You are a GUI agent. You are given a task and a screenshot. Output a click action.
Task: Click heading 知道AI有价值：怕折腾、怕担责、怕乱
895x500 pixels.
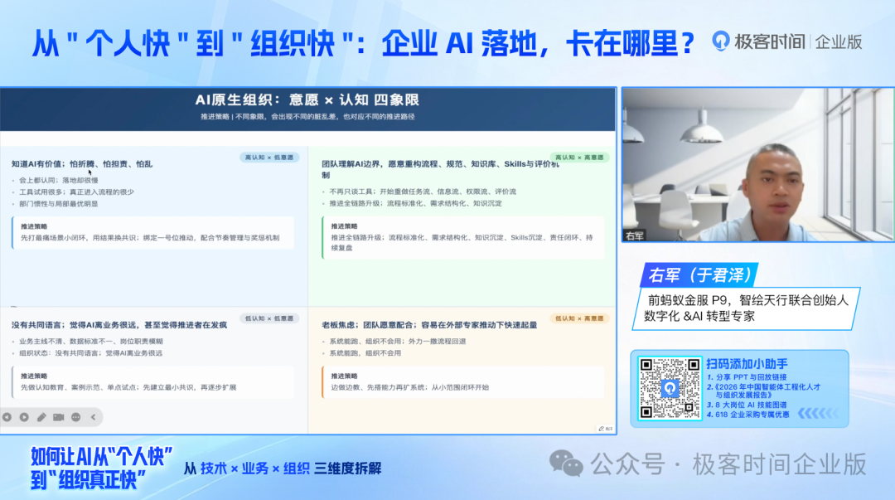(81, 164)
